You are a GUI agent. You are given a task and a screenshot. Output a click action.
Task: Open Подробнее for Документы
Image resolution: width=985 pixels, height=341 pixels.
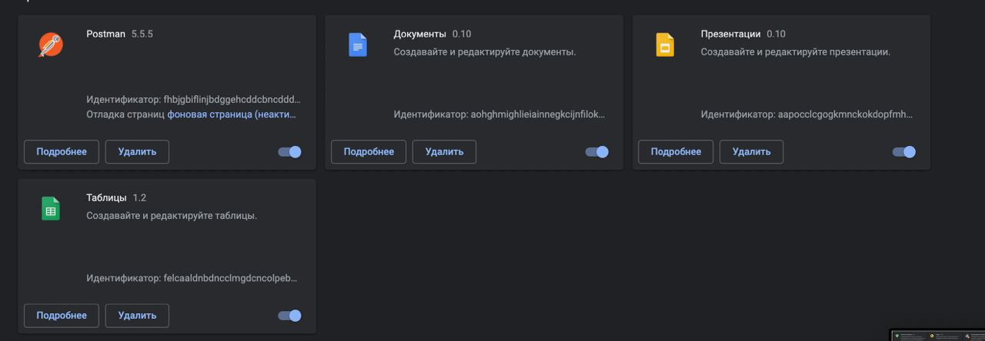(x=369, y=152)
